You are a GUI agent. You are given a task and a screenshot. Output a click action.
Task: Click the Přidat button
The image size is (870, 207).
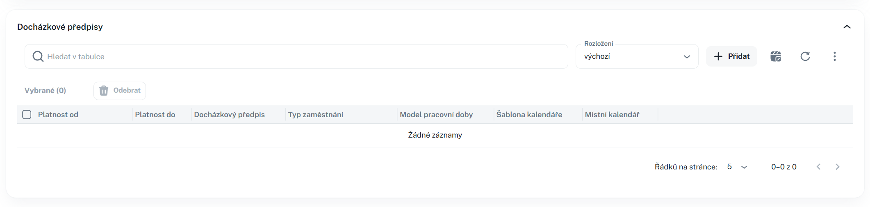coord(731,56)
